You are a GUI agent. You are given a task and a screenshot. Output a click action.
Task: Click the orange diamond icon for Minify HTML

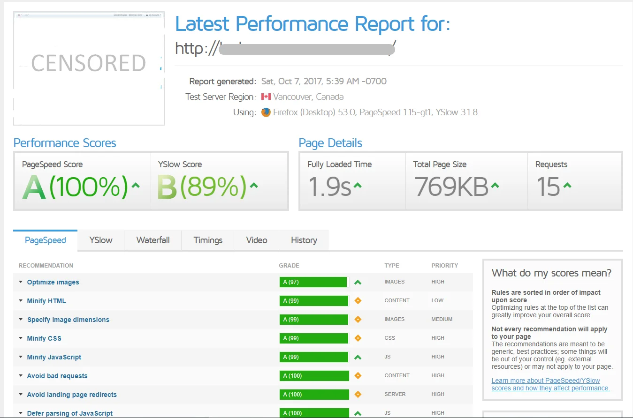click(358, 301)
